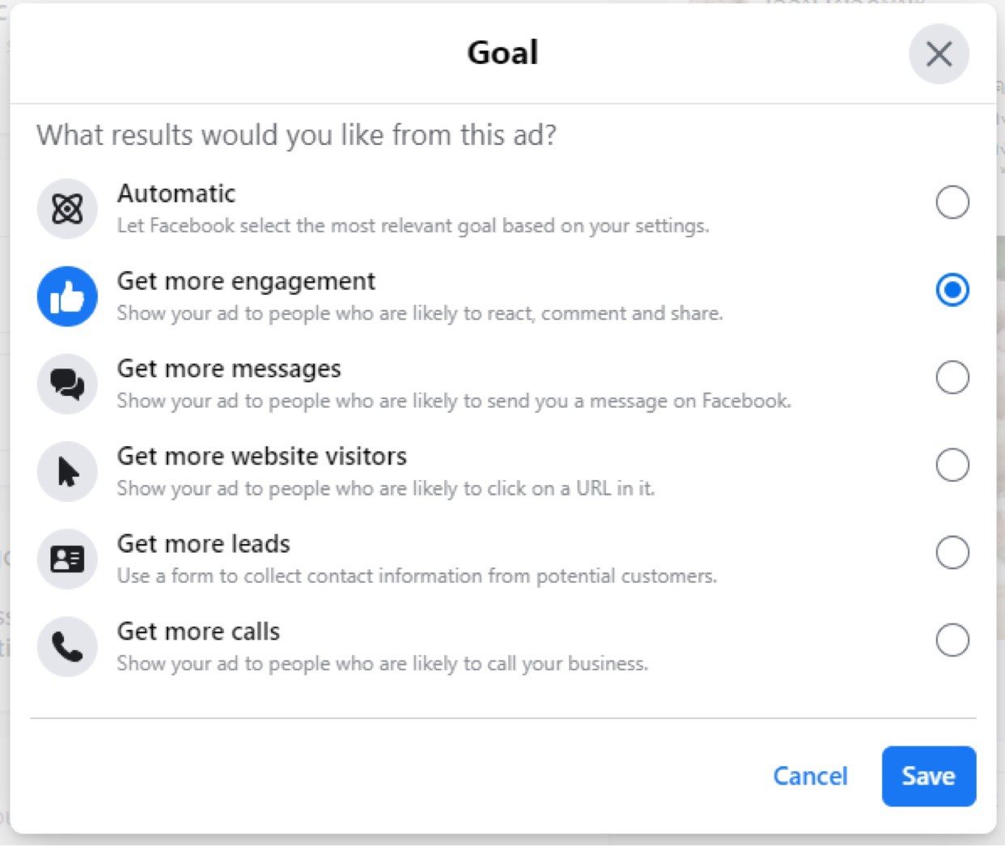This screenshot has width=1005, height=846.
Task: Click the "Get more website visitors" title
Action: pos(262,457)
